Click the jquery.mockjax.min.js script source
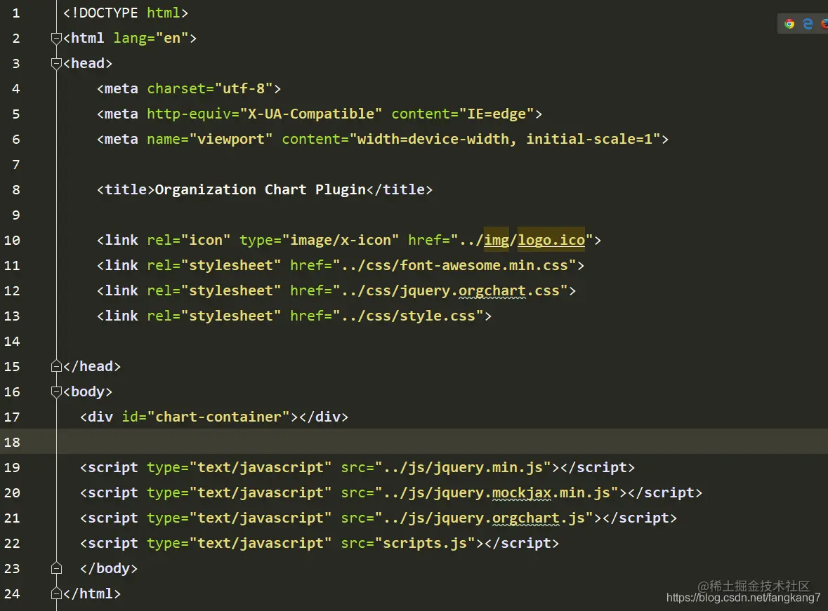 coord(497,493)
